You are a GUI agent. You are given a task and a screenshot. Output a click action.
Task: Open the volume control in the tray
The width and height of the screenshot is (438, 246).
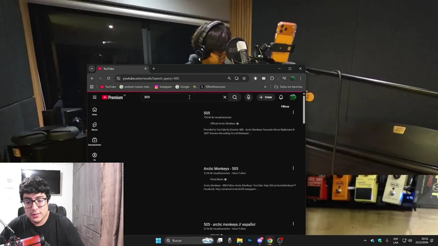click(410, 241)
